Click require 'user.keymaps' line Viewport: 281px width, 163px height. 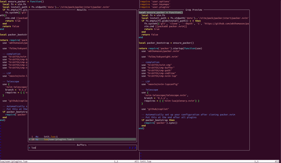click(x=154, y=4)
